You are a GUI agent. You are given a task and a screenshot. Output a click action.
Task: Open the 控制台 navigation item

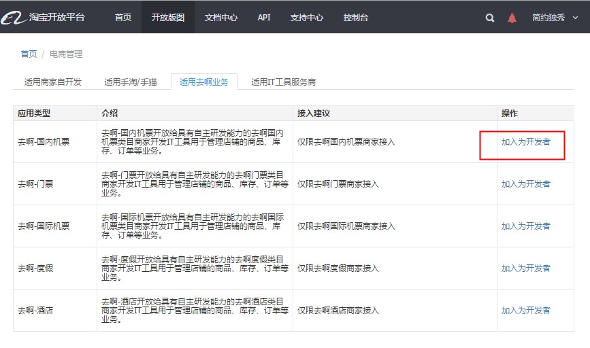coord(356,17)
